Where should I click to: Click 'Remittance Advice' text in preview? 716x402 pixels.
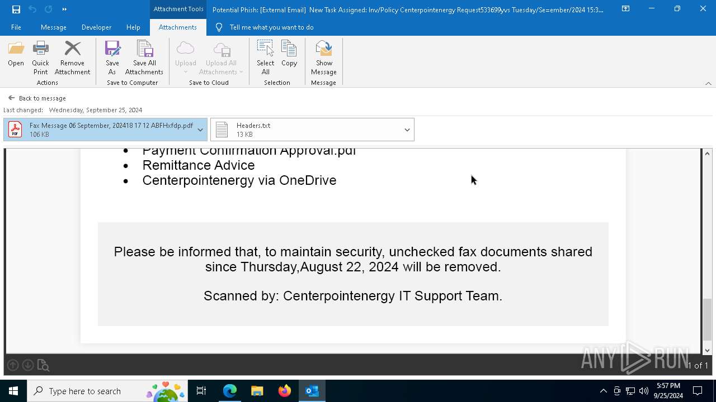pos(199,165)
